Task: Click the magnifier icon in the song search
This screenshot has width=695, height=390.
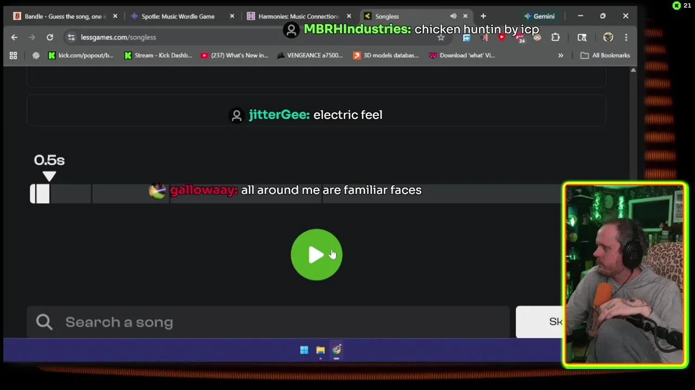Action: tap(44, 322)
